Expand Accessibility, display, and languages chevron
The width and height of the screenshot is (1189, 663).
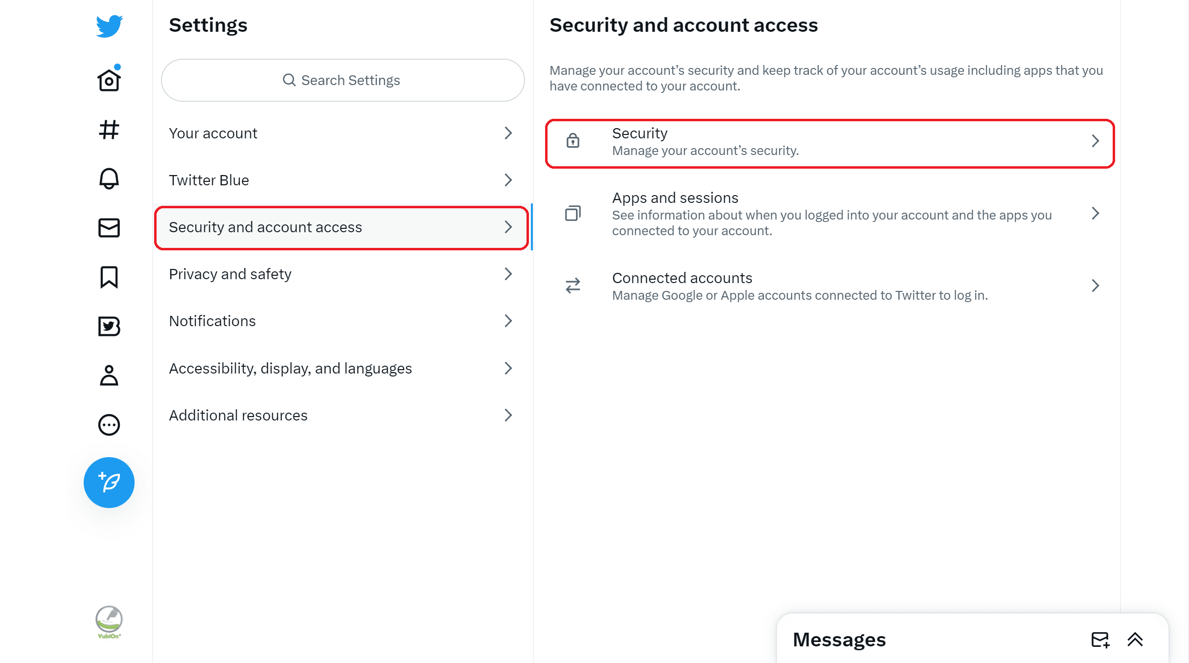(508, 368)
